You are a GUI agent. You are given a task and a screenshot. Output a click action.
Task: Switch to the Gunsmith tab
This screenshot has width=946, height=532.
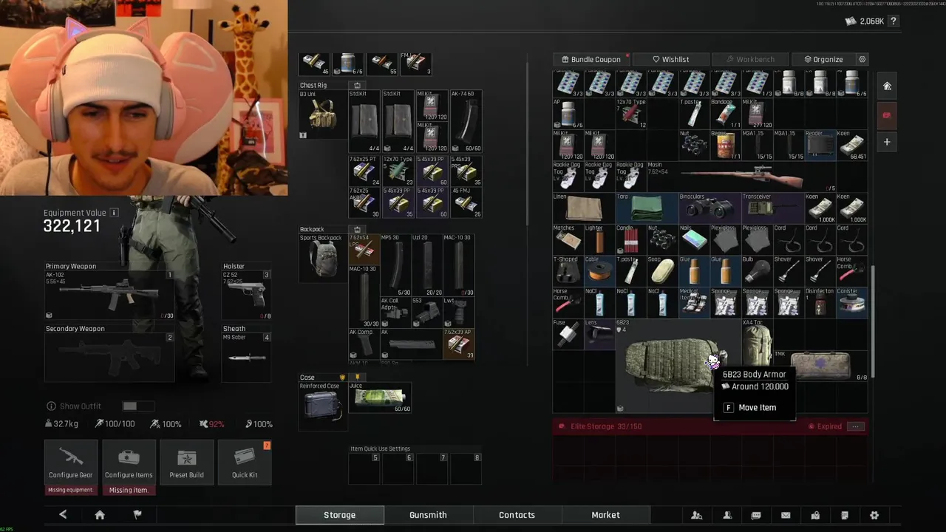tap(428, 515)
